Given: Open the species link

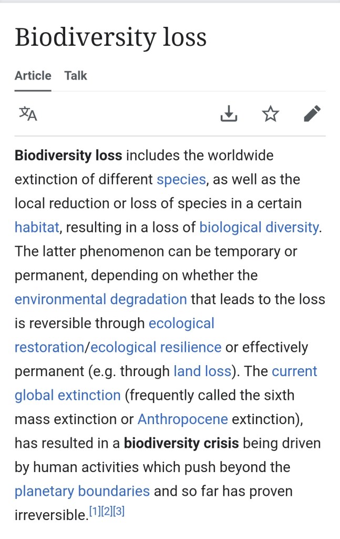Looking at the screenshot, I should pyautogui.click(x=181, y=180).
